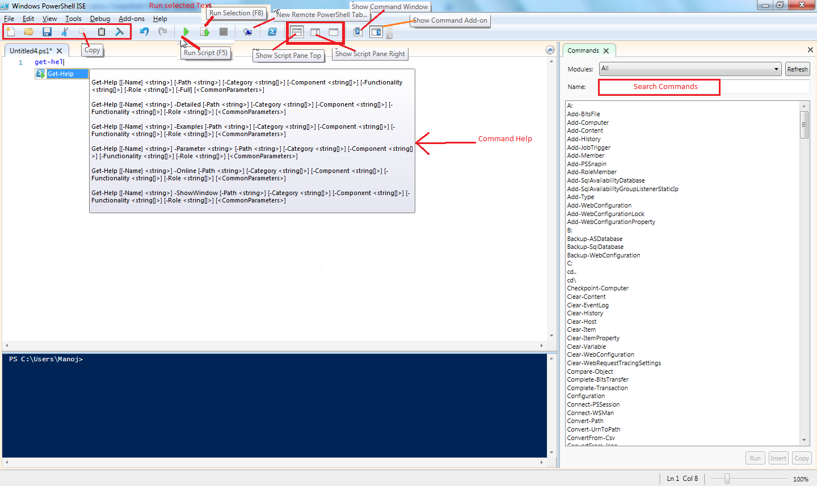This screenshot has width=817, height=486.
Task: Select Add-PSSnapin command
Action: point(587,164)
